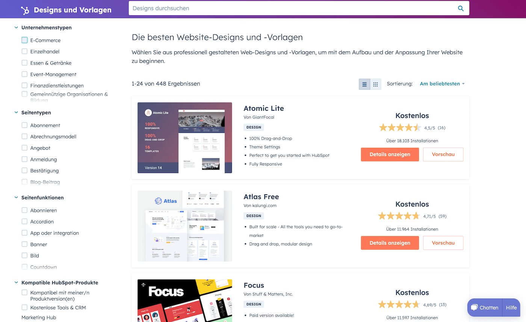Check the Event-Management filter
Image resolution: width=526 pixels, height=322 pixels.
point(24,74)
